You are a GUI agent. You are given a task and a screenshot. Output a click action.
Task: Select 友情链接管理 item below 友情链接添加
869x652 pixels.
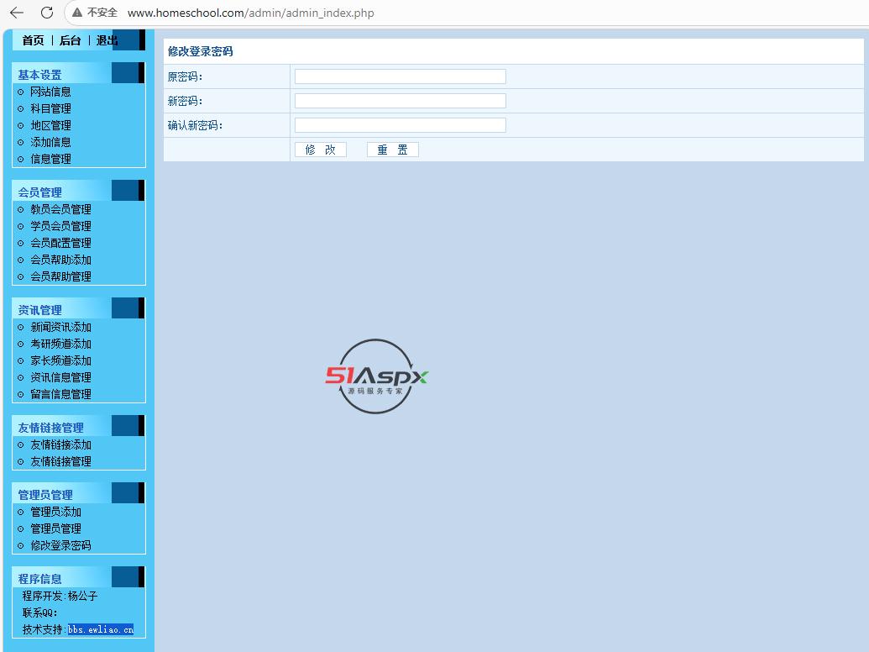pyautogui.click(x=61, y=461)
